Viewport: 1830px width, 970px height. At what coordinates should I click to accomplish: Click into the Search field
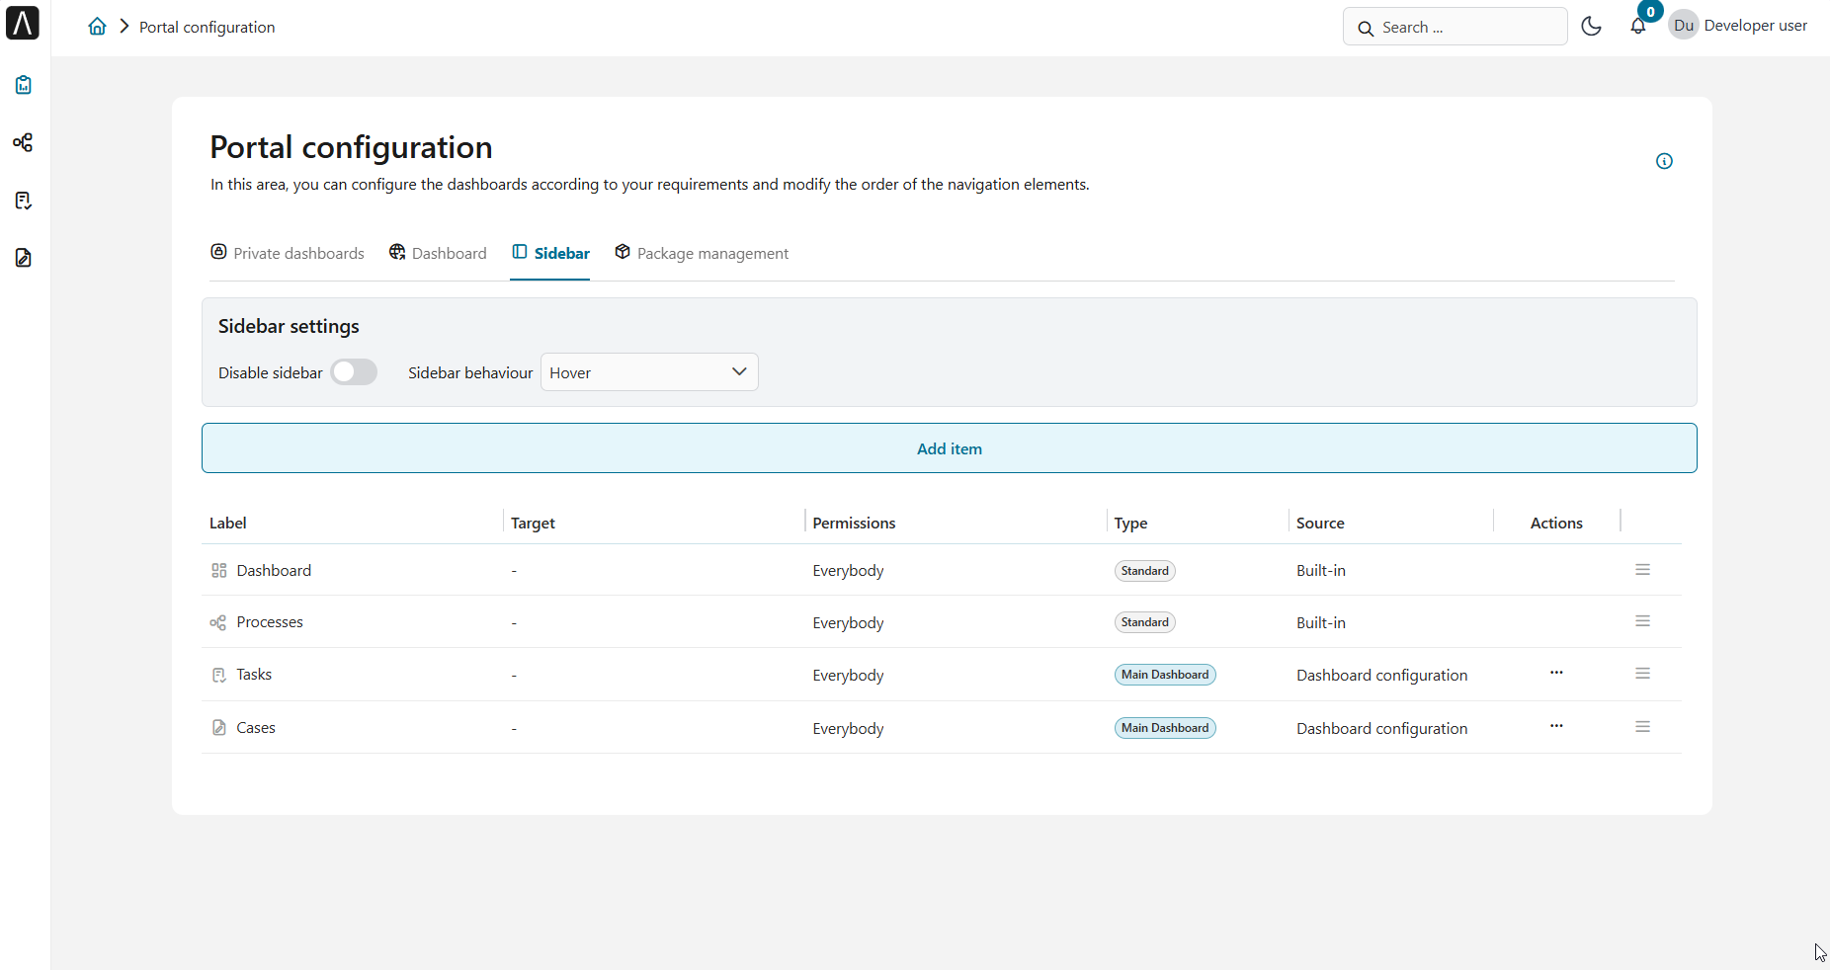coord(1456,27)
